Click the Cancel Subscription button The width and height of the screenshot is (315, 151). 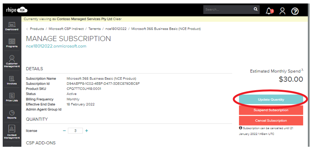[x=271, y=120]
